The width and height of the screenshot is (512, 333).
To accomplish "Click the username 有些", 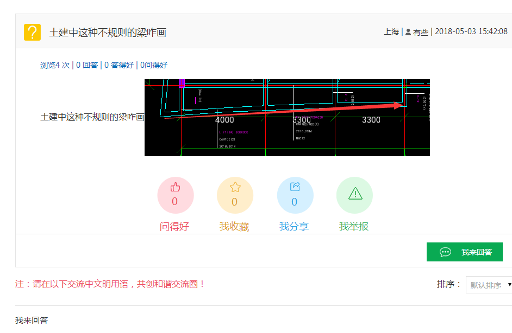I will pyautogui.click(x=421, y=32).
